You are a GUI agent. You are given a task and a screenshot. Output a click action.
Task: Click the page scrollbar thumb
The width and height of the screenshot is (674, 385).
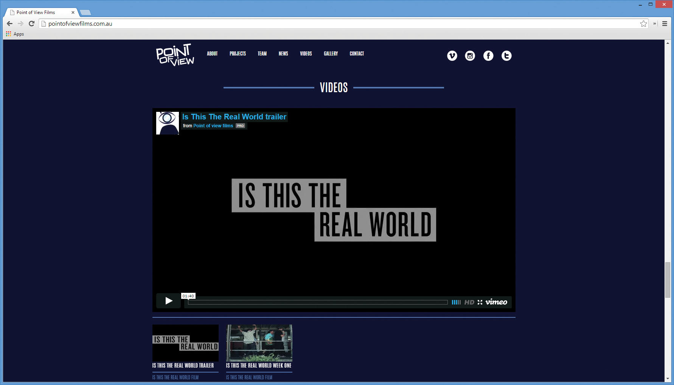pos(668,280)
